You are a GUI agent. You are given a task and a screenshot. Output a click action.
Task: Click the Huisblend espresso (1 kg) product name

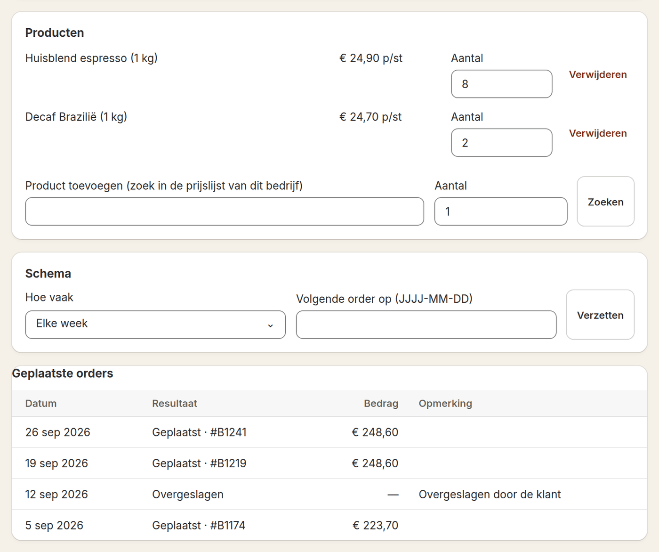tap(91, 58)
